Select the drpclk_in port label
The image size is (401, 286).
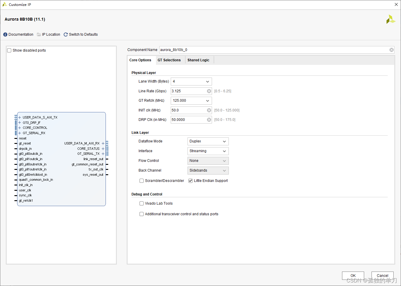pyautogui.click(x=25, y=149)
